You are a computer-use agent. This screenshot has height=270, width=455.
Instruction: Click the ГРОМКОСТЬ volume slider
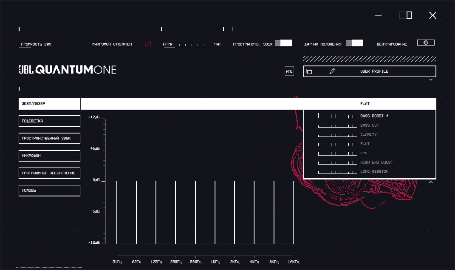(x=50, y=48)
